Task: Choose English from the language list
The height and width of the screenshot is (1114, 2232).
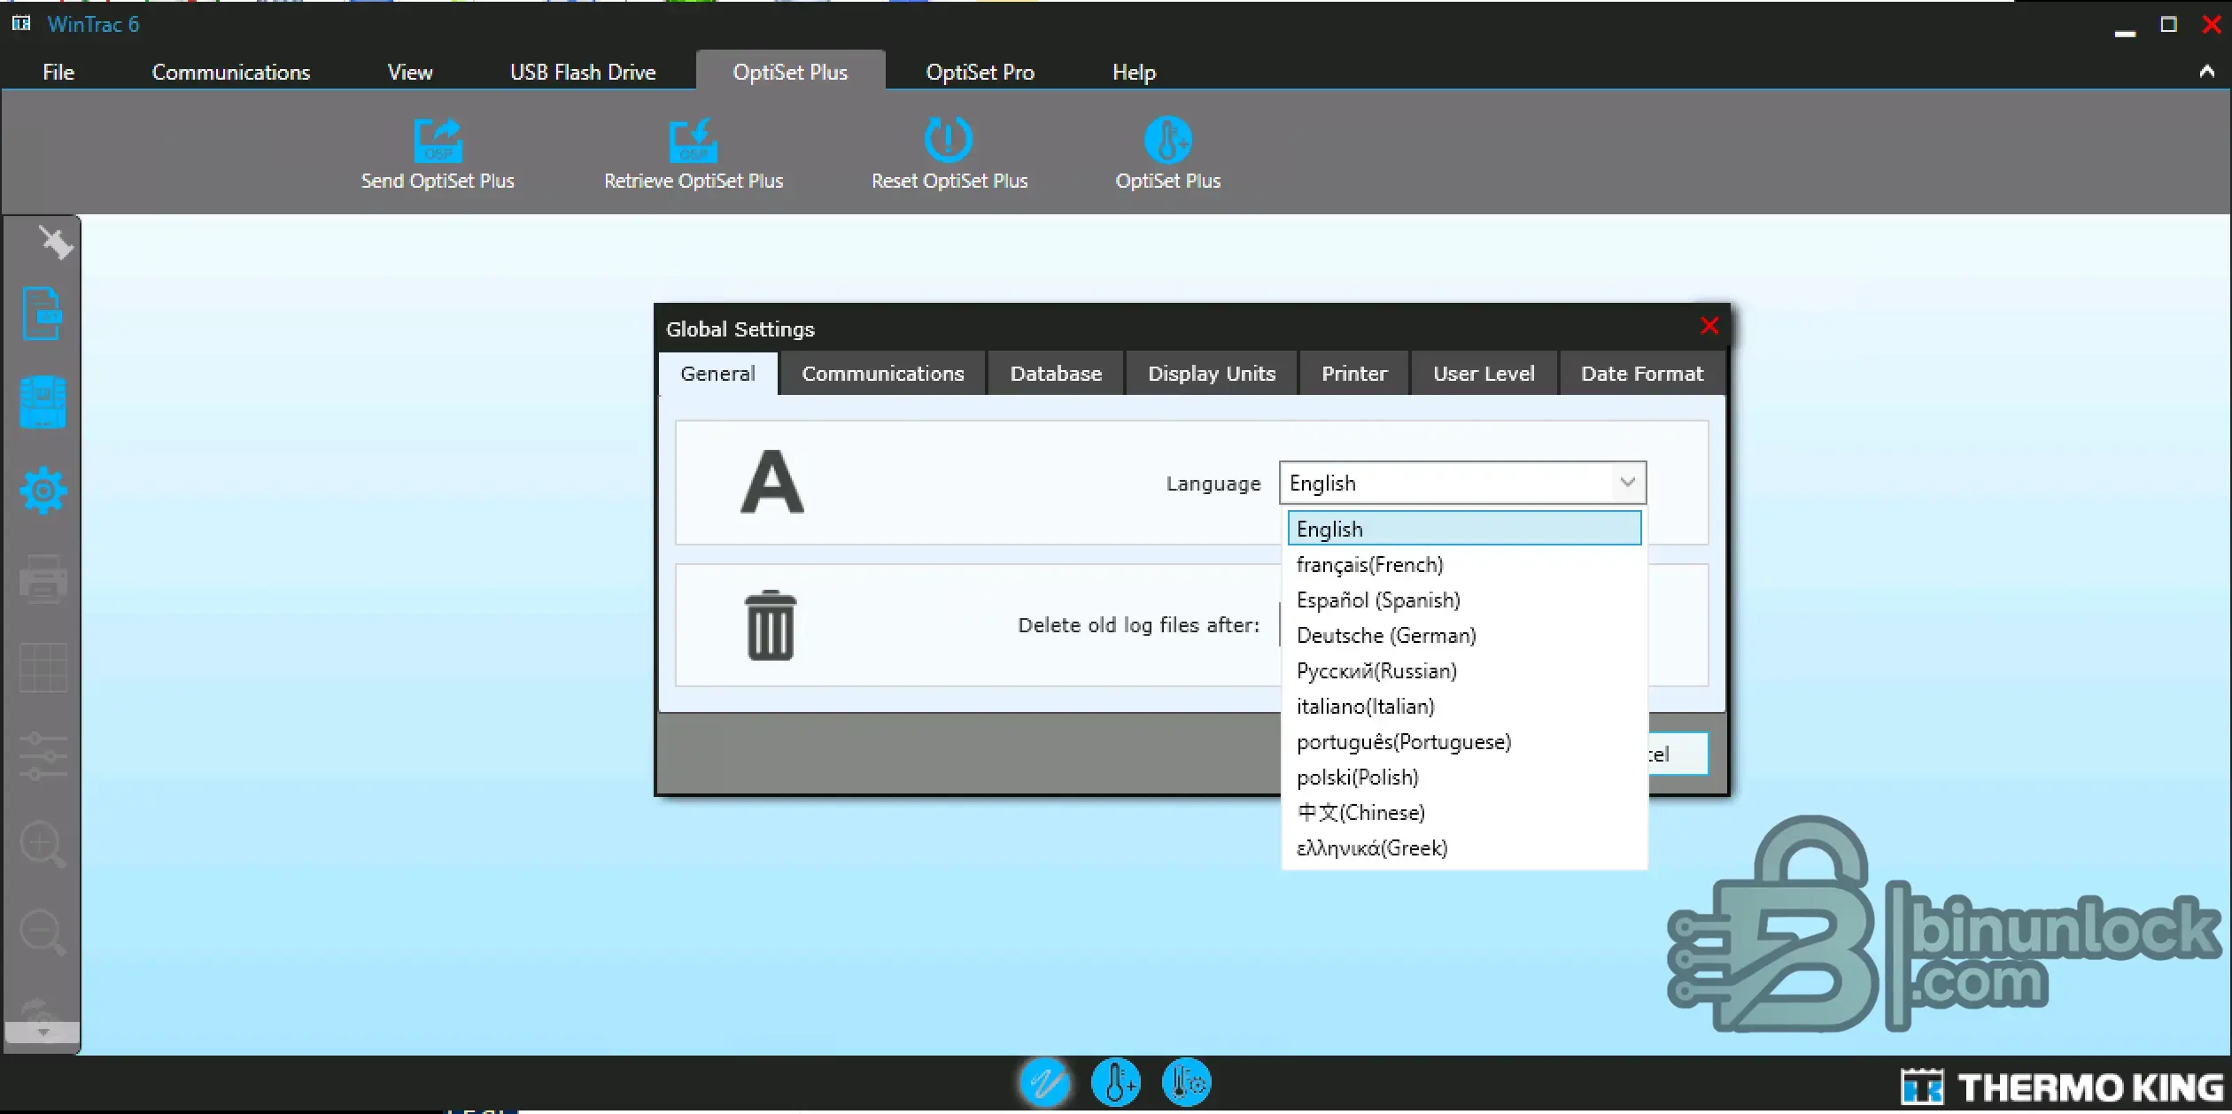Action: pyautogui.click(x=1464, y=529)
